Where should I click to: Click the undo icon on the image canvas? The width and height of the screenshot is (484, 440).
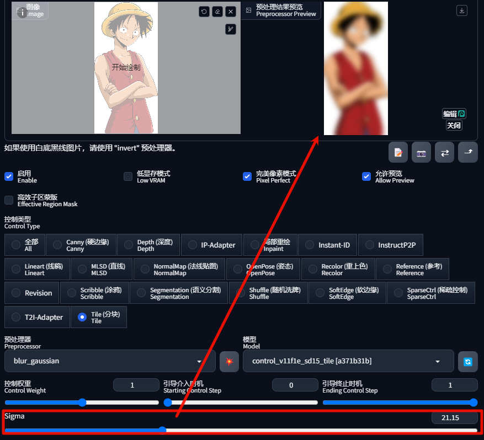click(204, 12)
